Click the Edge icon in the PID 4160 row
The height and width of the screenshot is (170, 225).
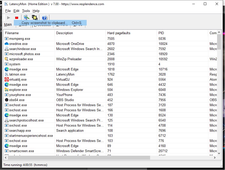point(7,146)
